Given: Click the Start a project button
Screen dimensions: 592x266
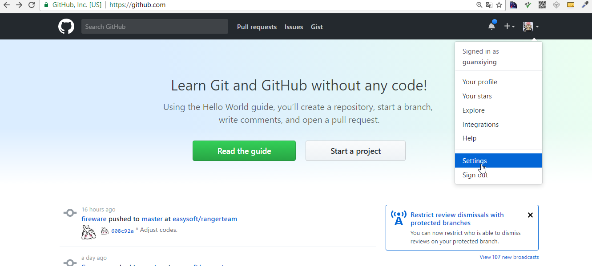Looking at the screenshot, I should coord(355,151).
